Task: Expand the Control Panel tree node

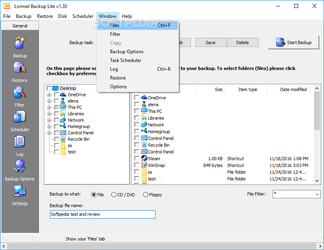Action: pyautogui.click(x=49, y=133)
